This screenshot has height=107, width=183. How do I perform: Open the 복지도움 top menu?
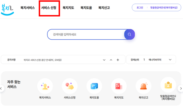pos(86,8)
